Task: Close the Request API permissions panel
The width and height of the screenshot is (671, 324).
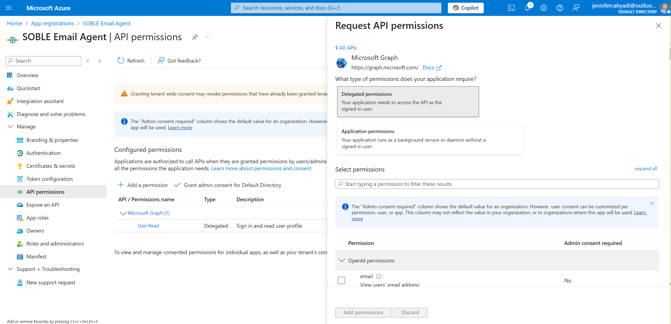Action: point(658,26)
